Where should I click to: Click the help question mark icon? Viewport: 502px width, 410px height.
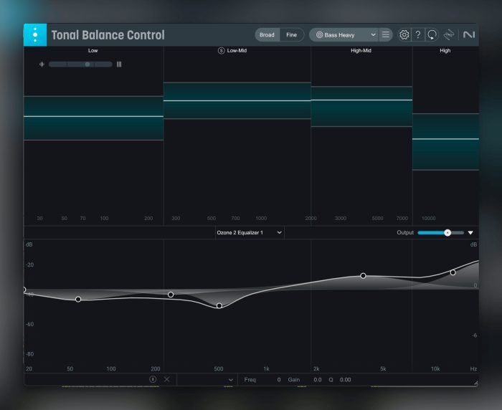(418, 34)
